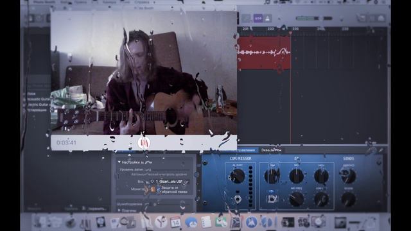The image size is (411, 231).
Task: Click the red audio region in the track
Action: point(264,53)
